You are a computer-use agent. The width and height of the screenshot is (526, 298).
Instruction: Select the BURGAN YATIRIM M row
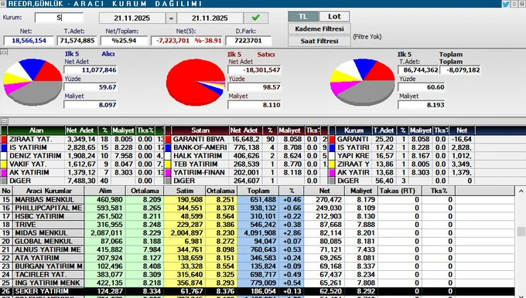click(258, 266)
